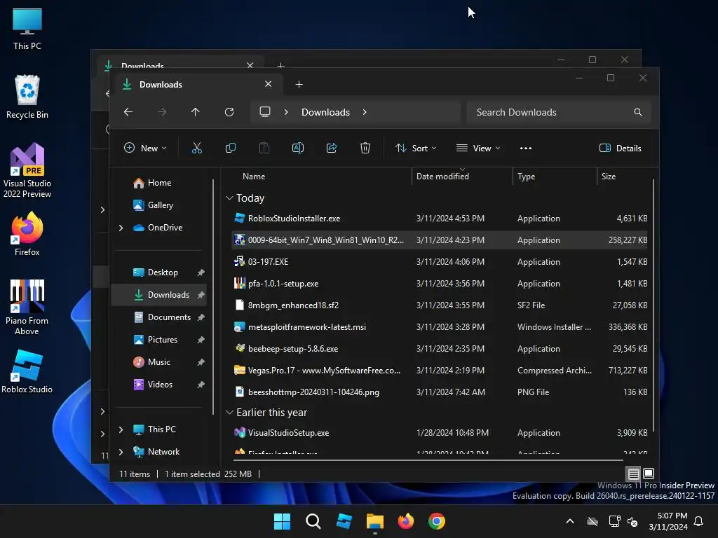718x538 pixels.
Task: Select Home in navigation pane
Action: point(158,183)
